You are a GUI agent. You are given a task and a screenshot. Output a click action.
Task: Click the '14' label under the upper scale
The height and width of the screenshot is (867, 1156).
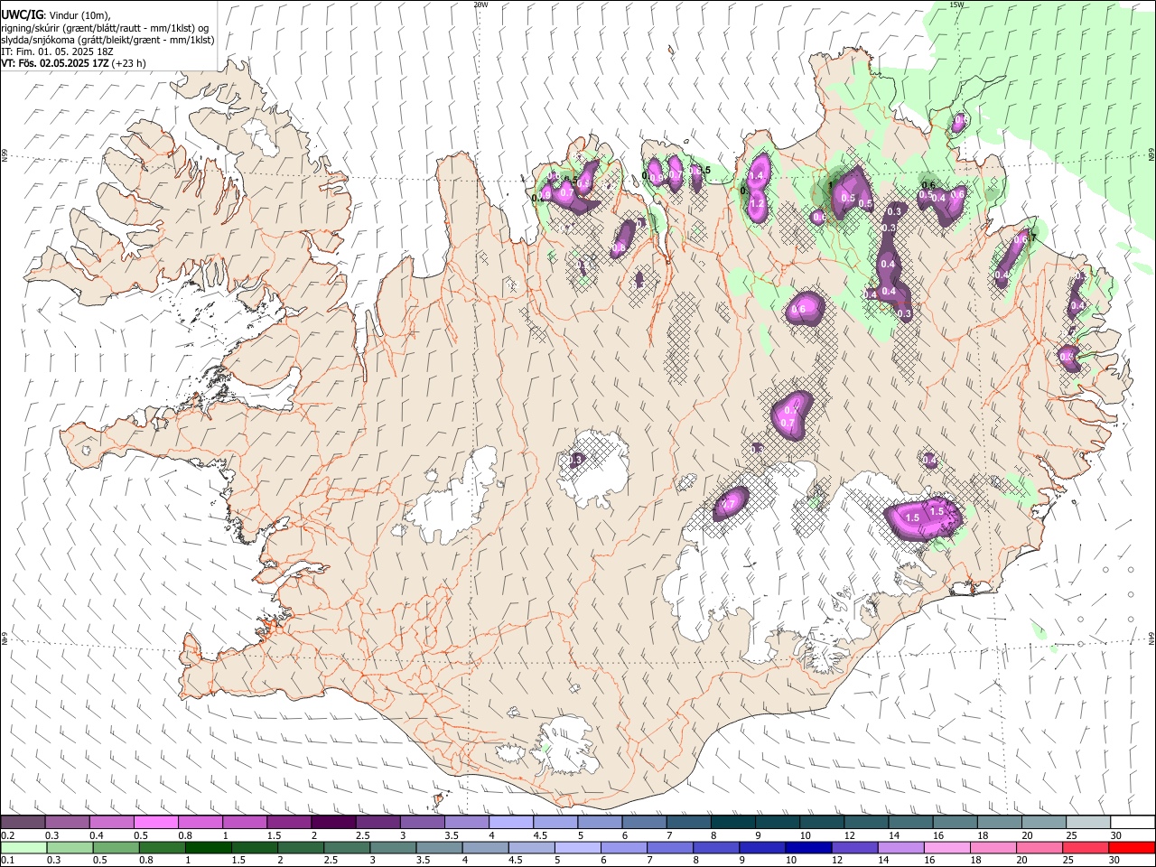tap(894, 835)
